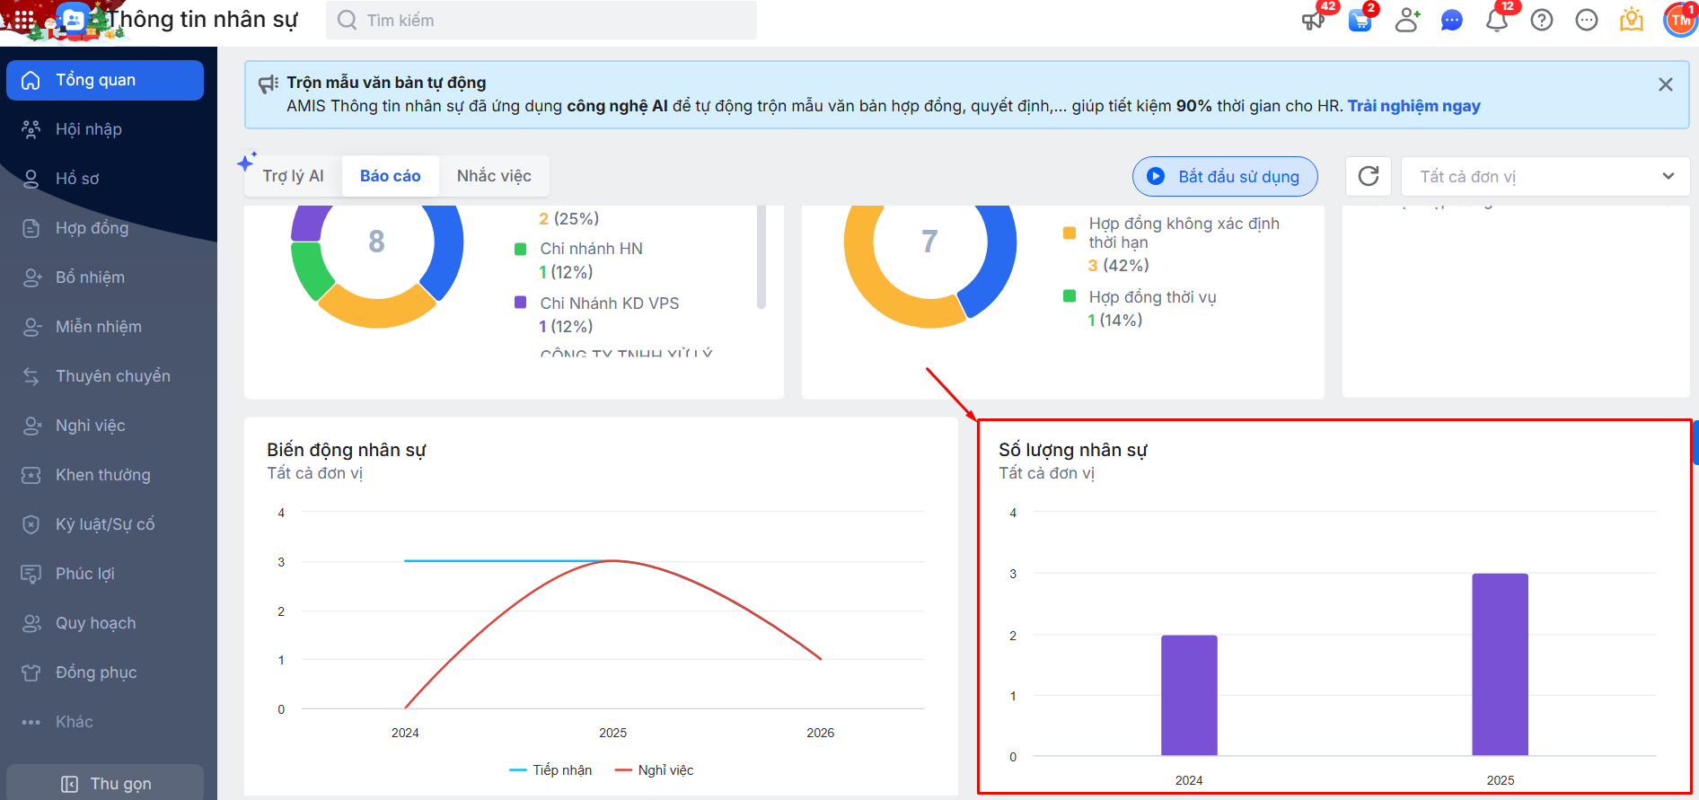Click the refresh report button

pyautogui.click(x=1368, y=176)
